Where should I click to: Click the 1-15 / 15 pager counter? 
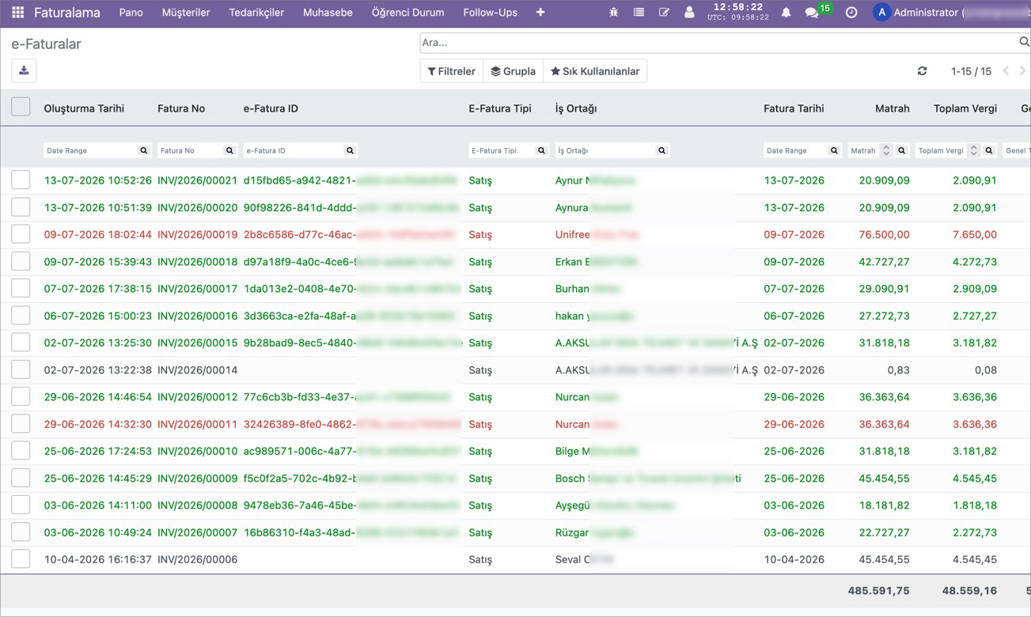[x=971, y=71]
